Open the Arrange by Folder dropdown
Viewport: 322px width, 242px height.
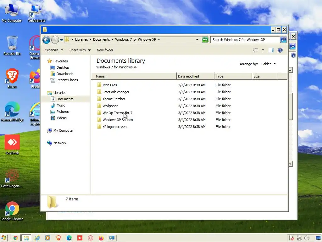(x=269, y=64)
